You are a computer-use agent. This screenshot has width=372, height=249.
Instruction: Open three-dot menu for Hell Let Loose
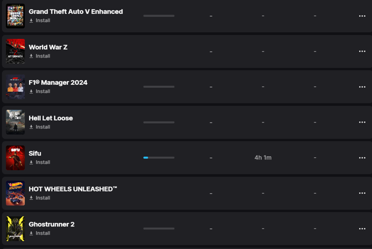point(362,122)
